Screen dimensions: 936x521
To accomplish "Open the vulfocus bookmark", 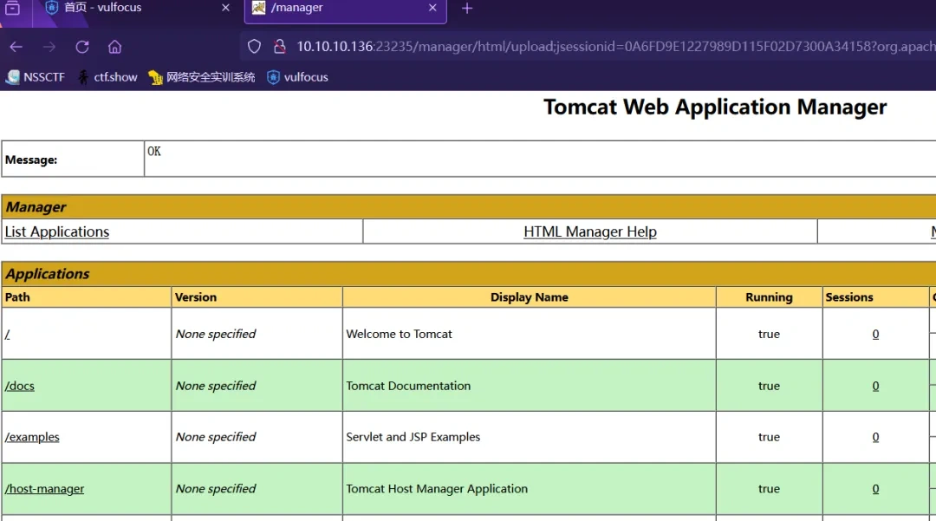I will click(x=297, y=77).
